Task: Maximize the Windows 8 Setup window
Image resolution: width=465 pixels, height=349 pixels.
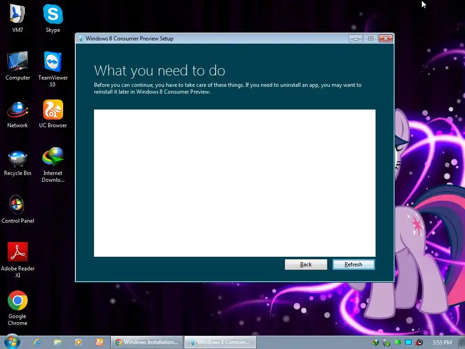Action: point(371,38)
